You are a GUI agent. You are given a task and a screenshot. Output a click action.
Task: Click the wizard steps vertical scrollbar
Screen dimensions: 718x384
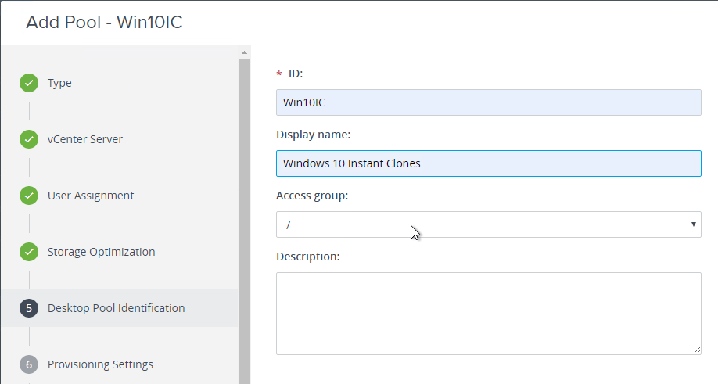click(244, 221)
